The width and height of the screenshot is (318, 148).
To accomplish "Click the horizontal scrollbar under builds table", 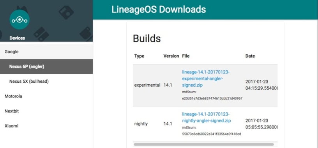I will (x=204, y=145).
